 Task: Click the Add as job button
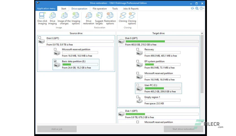click(x=57, y=129)
